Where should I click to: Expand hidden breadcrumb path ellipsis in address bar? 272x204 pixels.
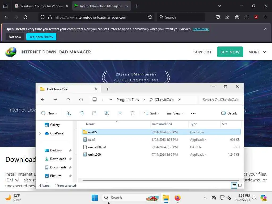click(110, 99)
